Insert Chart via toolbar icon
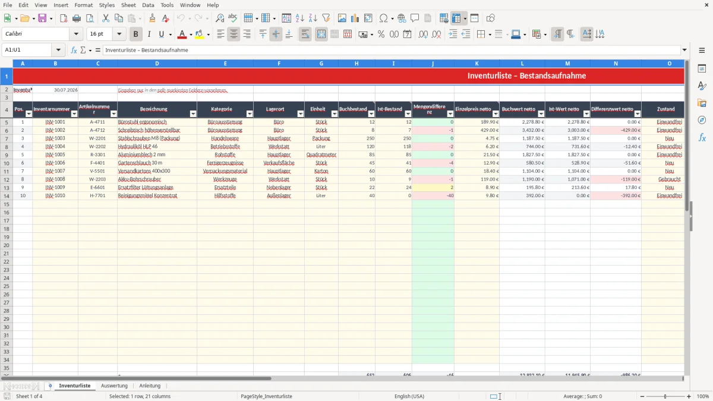 (355, 18)
